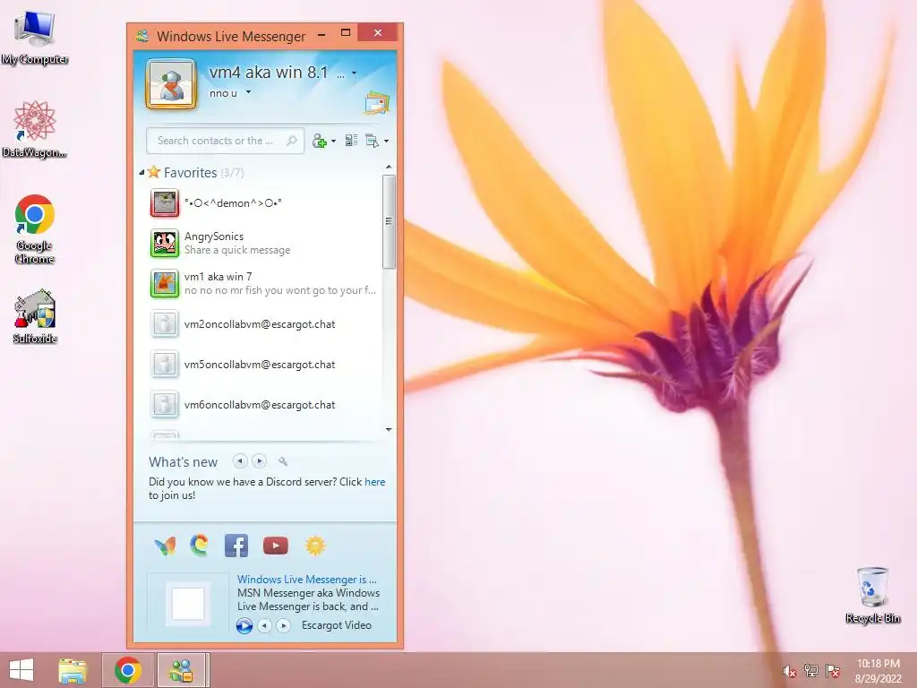Click the muted volume tray icon
The width and height of the screenshot is (917, 688).
789,671
